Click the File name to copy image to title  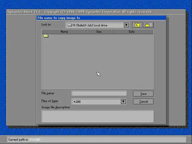point(59,18)
